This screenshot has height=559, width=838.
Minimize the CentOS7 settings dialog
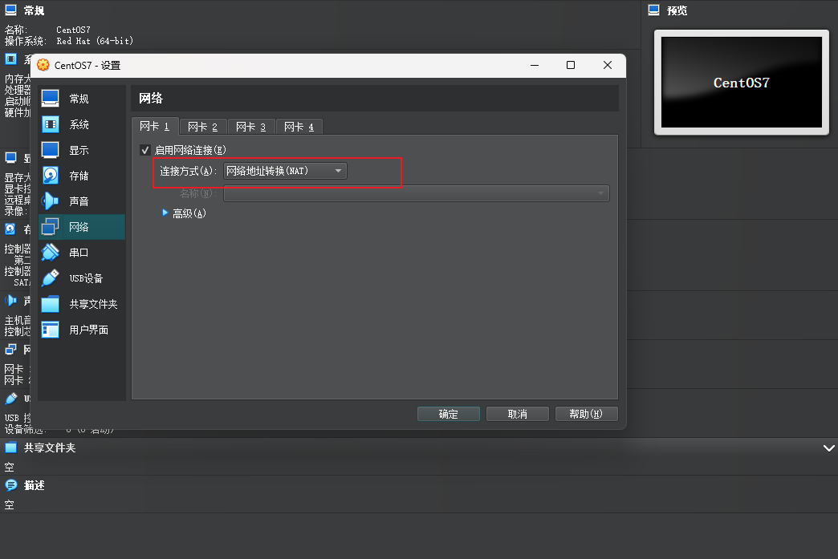[x=535, y=65]
